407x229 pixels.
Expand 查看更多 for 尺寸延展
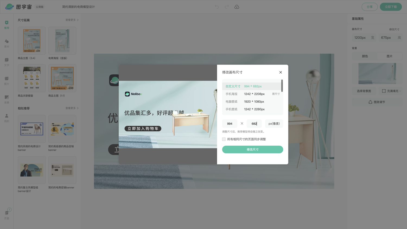coord(72,20)
